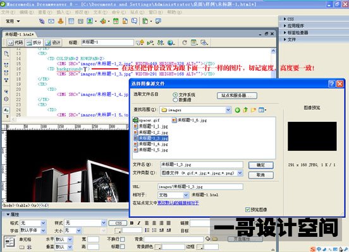This screenshot has width=349, height=252.
Task: Click the Media insert icon
Action: coord(103,21)
